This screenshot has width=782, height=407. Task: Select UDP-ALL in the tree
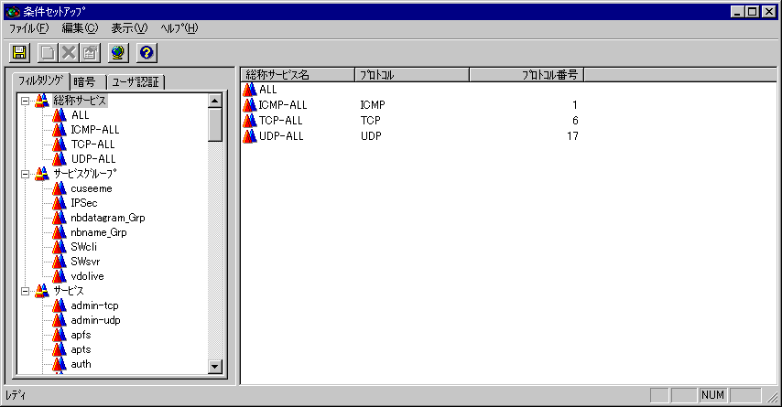93,159
